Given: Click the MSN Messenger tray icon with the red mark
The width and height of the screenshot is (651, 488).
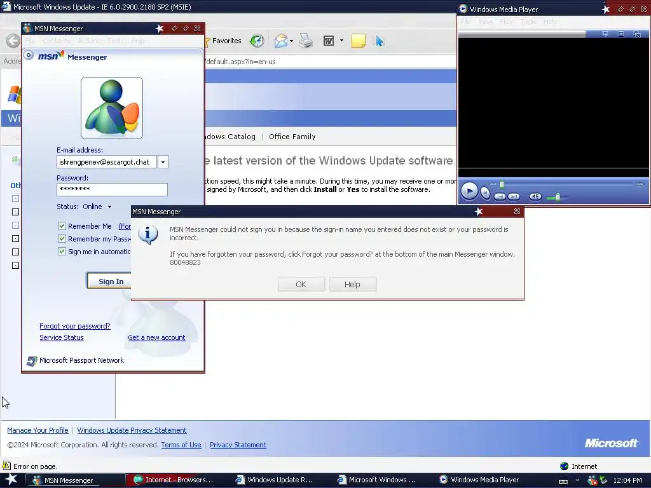Looking at the screenshot, I should (592, 480).
